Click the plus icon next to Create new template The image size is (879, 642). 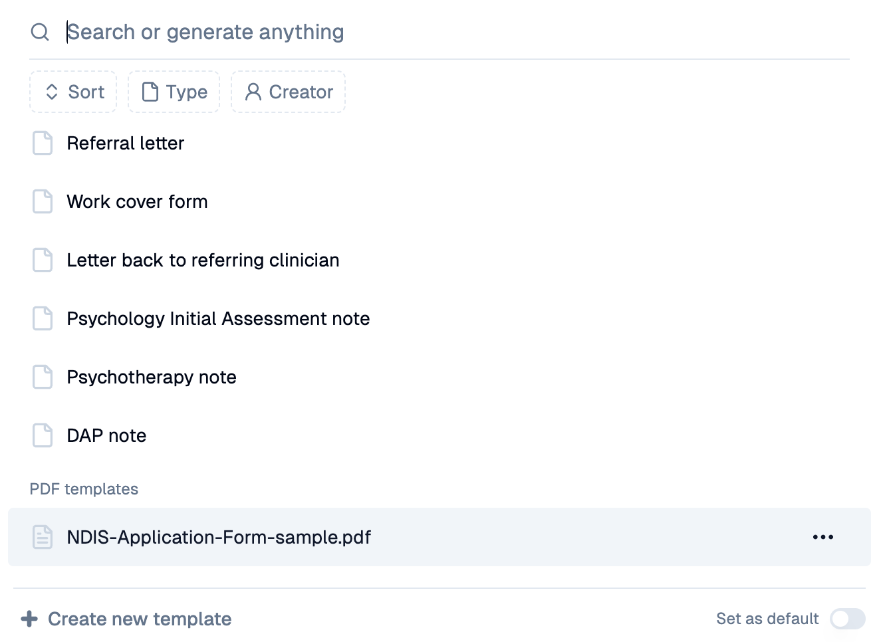click(x=31, y=618)
